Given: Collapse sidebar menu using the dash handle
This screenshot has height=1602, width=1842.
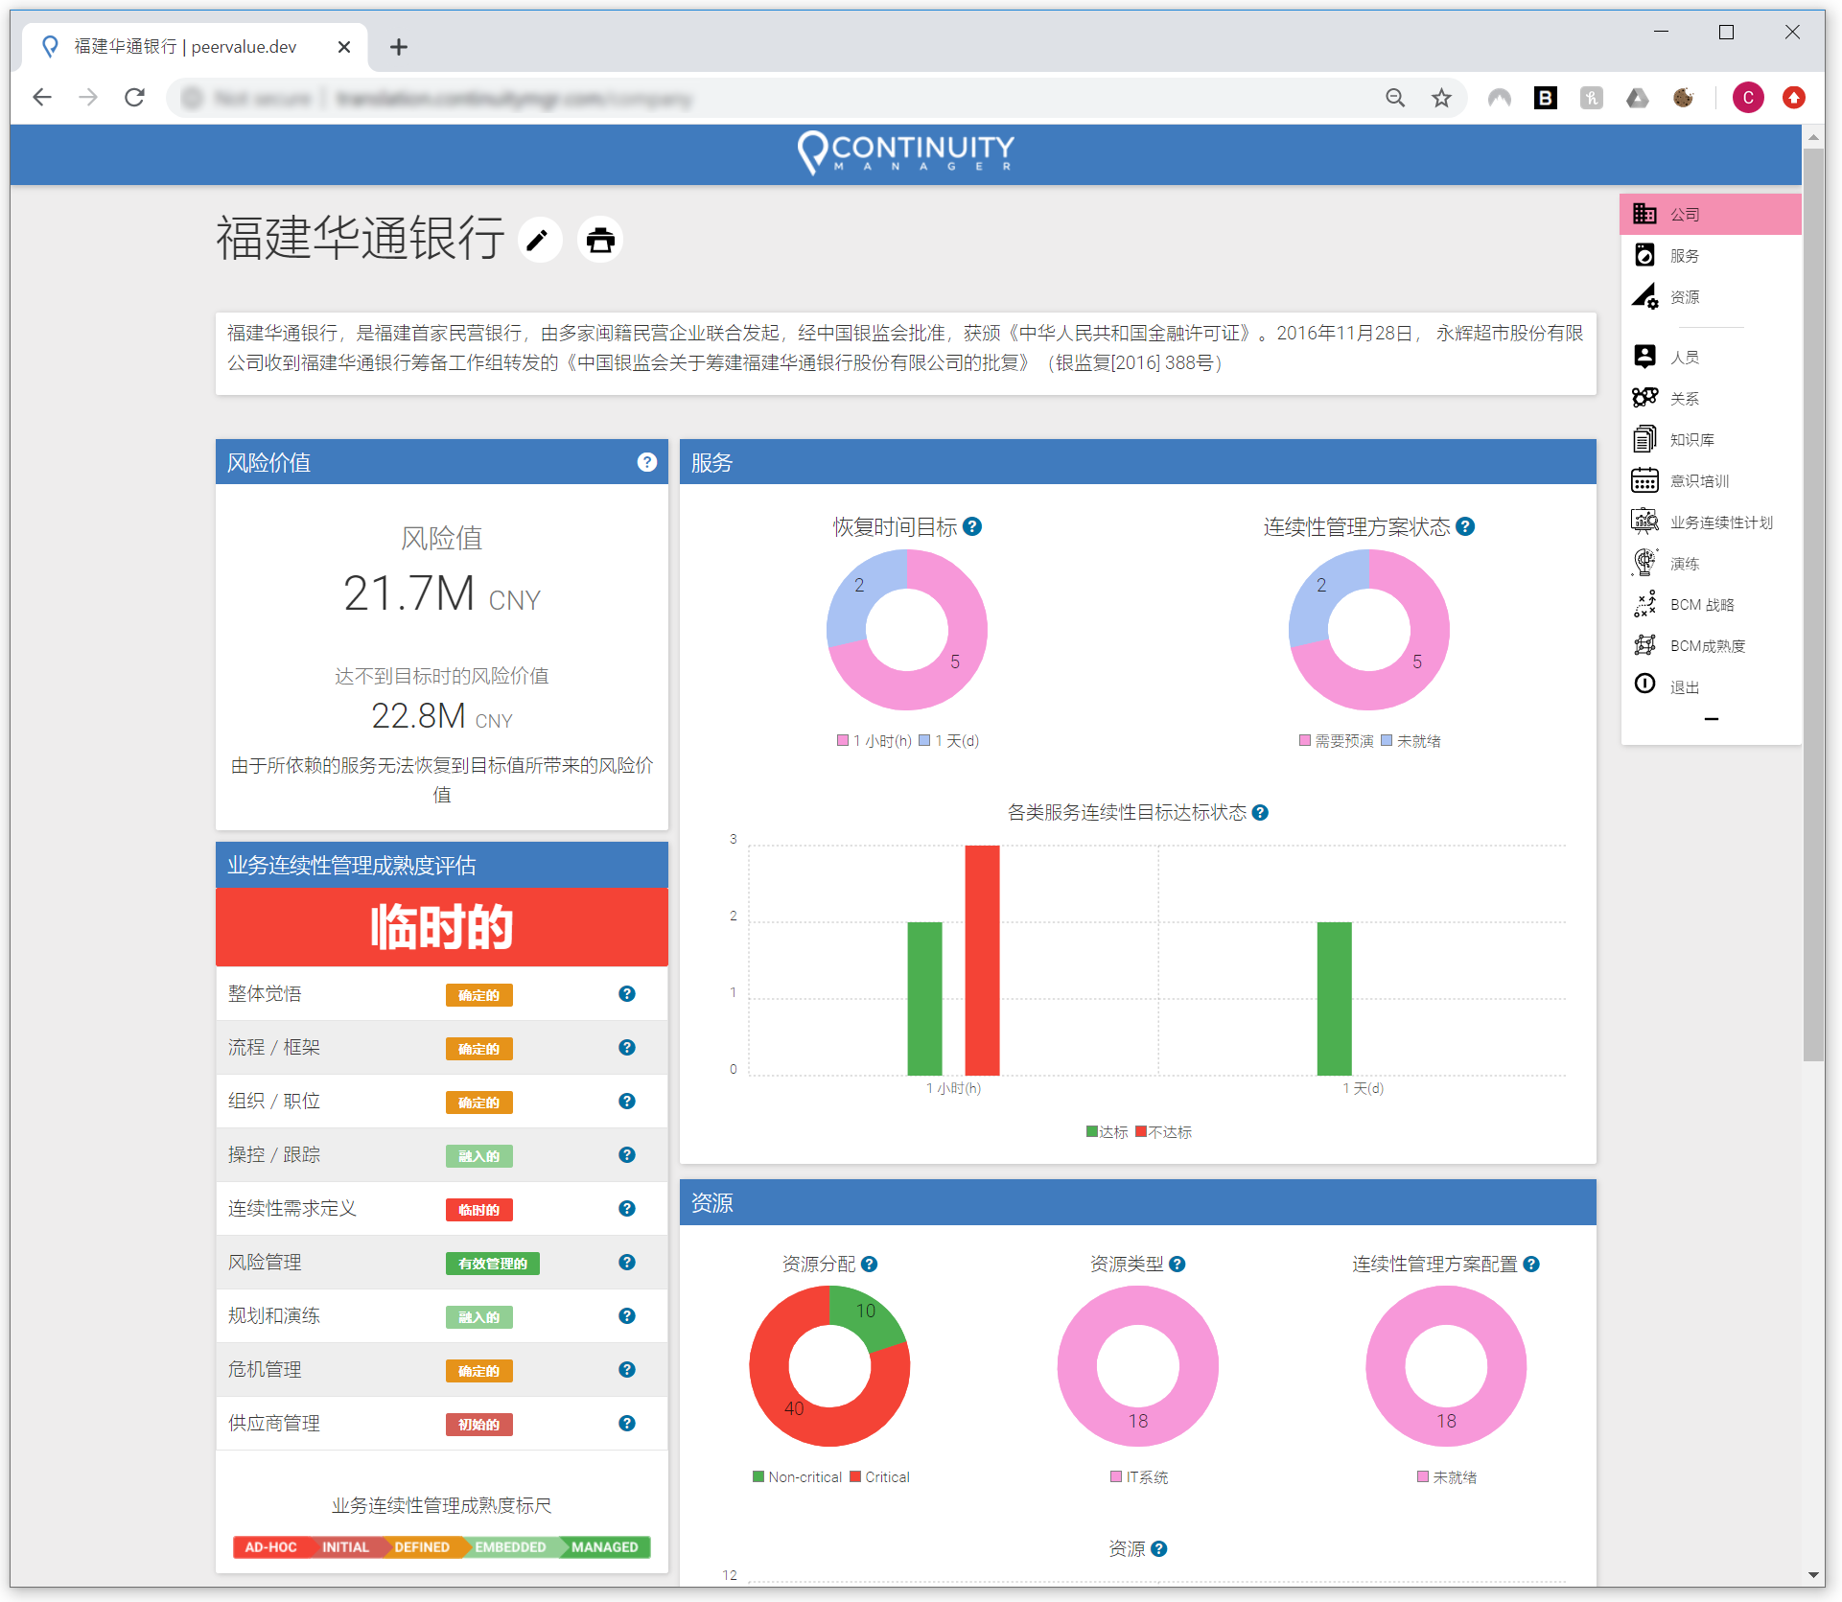Looking at the screenshot, I should (1711, 719).
